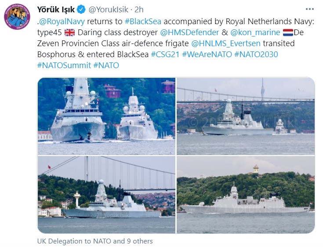The width and height of the screenshot is (323, 247).
Task: Open the @HNLMS_Evertsen mention
Action: coord(226,43)
